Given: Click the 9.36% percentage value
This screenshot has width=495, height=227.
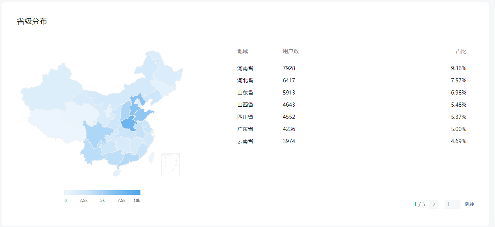Looking at the screenshot, I should [459, 68].
